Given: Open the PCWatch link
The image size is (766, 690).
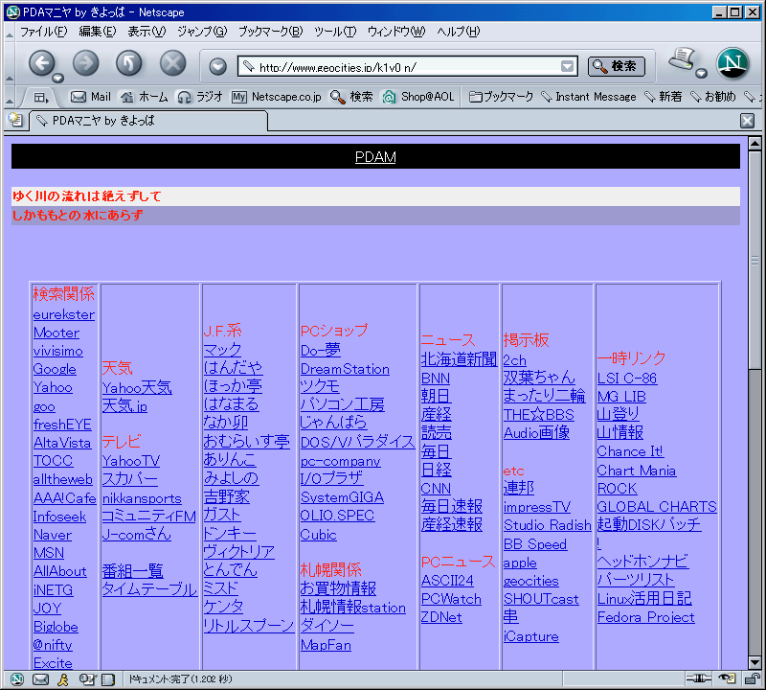Looking at the screenshot, I should [x=451, y=599].
